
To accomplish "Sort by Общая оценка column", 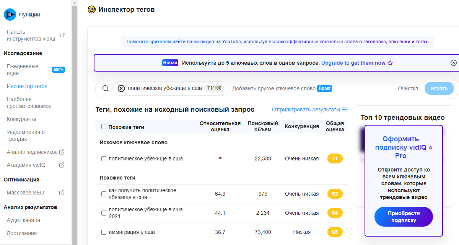I will [335, 126].
